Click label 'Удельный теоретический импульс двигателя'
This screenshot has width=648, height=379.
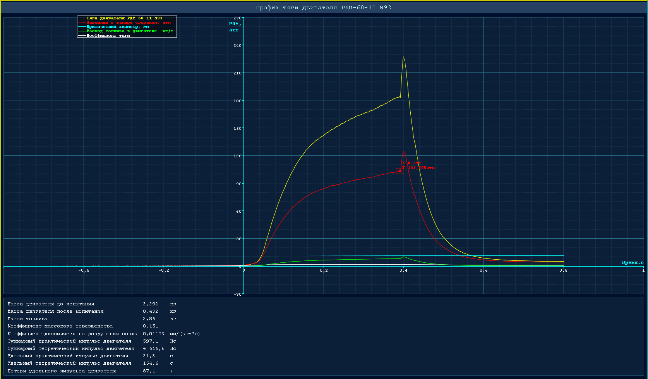(x=69, y=363)
